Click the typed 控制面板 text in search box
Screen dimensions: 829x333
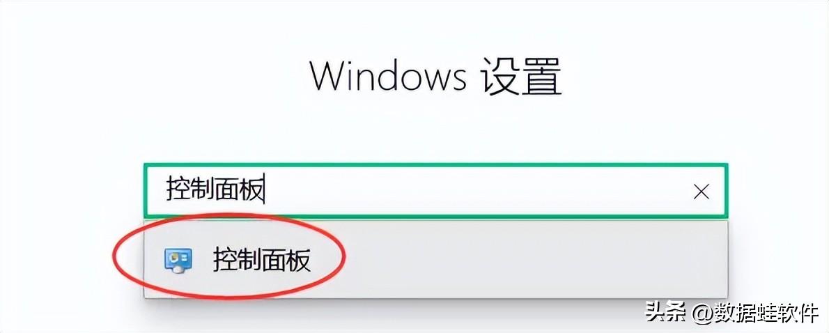click(x=215, y=189)
